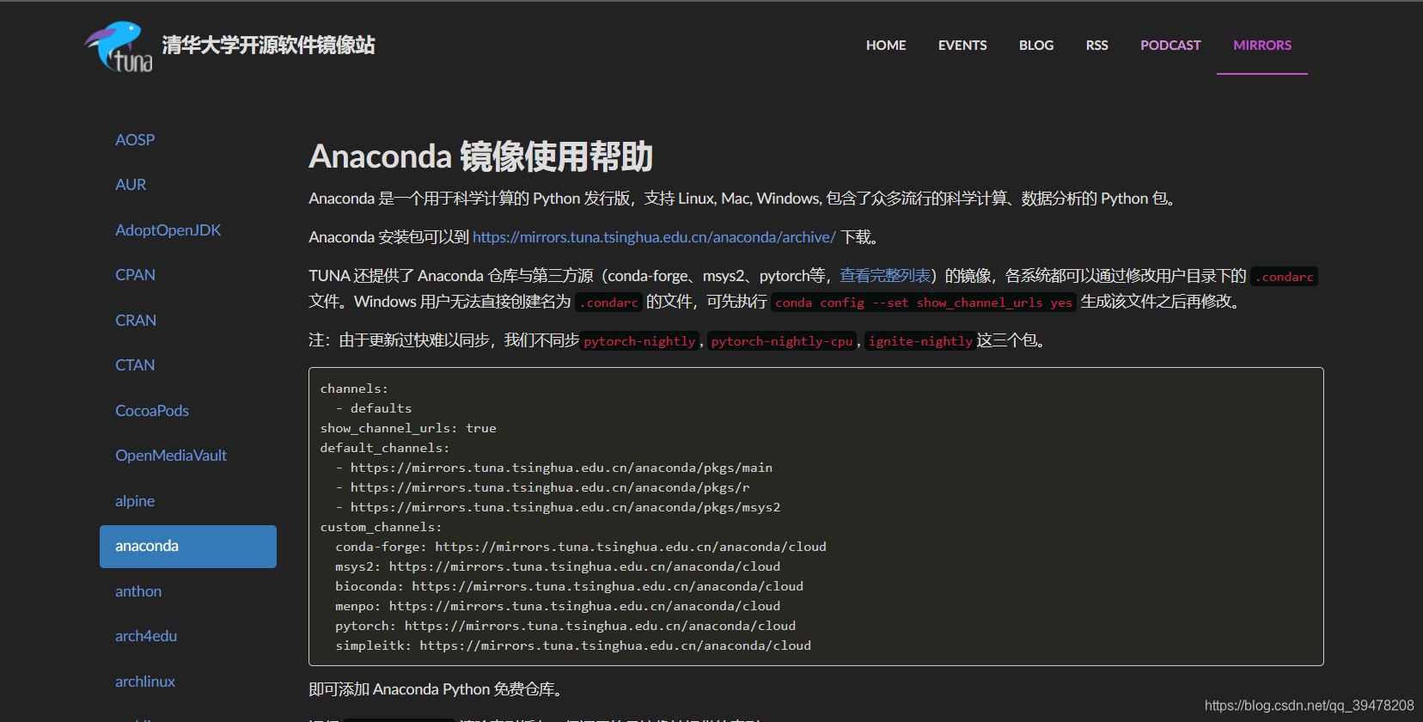1423x722 pixels.
Task: Open AOSP mirror help in sidebar
Action: [x=135, y=140]
